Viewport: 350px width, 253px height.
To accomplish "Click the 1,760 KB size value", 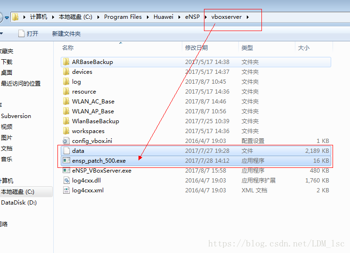I will [317, 180].
